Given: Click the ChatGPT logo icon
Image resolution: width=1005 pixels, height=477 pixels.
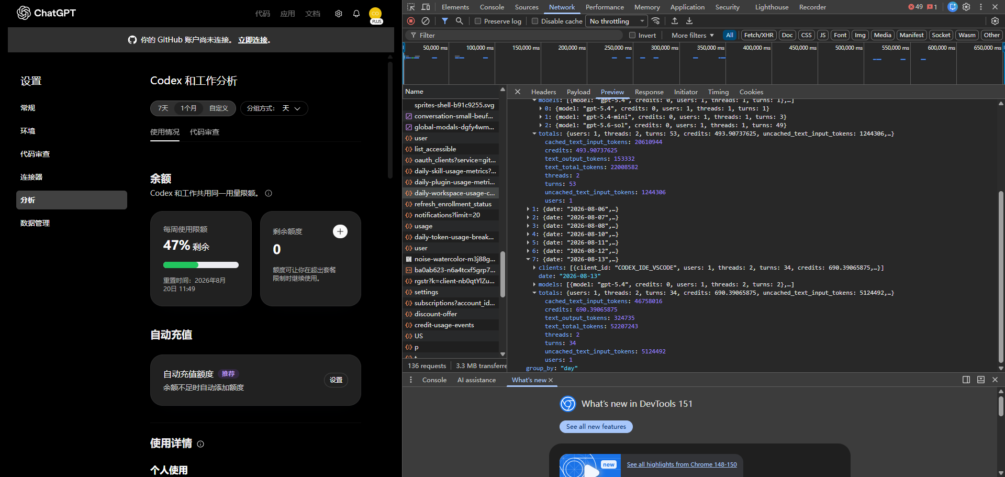Looking at the screenshot, I should click(24, 13).
